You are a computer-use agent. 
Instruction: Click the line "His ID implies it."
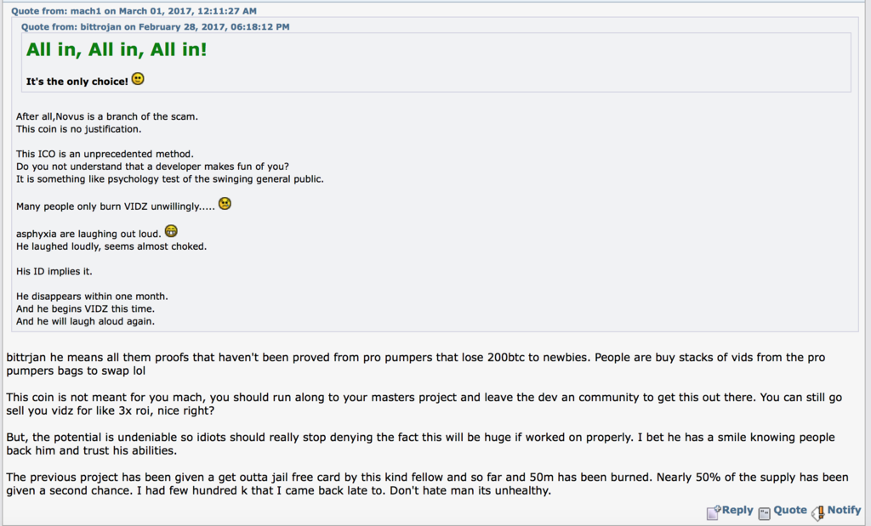[x=54, y=271]
